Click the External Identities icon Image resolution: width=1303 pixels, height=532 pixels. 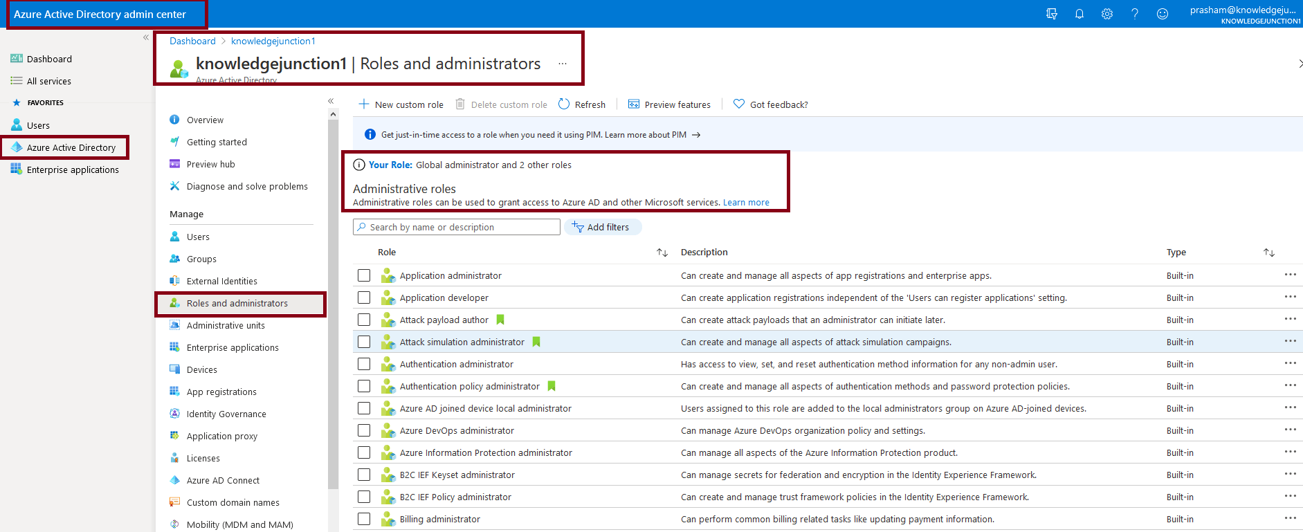tap(175, 281)
